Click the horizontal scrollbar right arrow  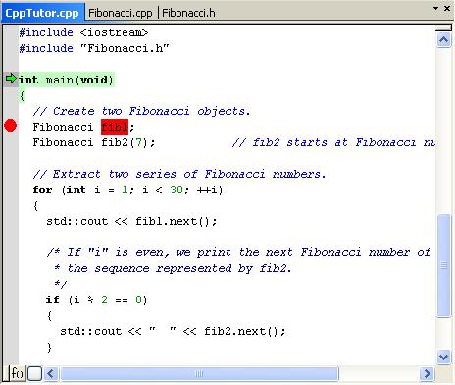click(427, 373)
